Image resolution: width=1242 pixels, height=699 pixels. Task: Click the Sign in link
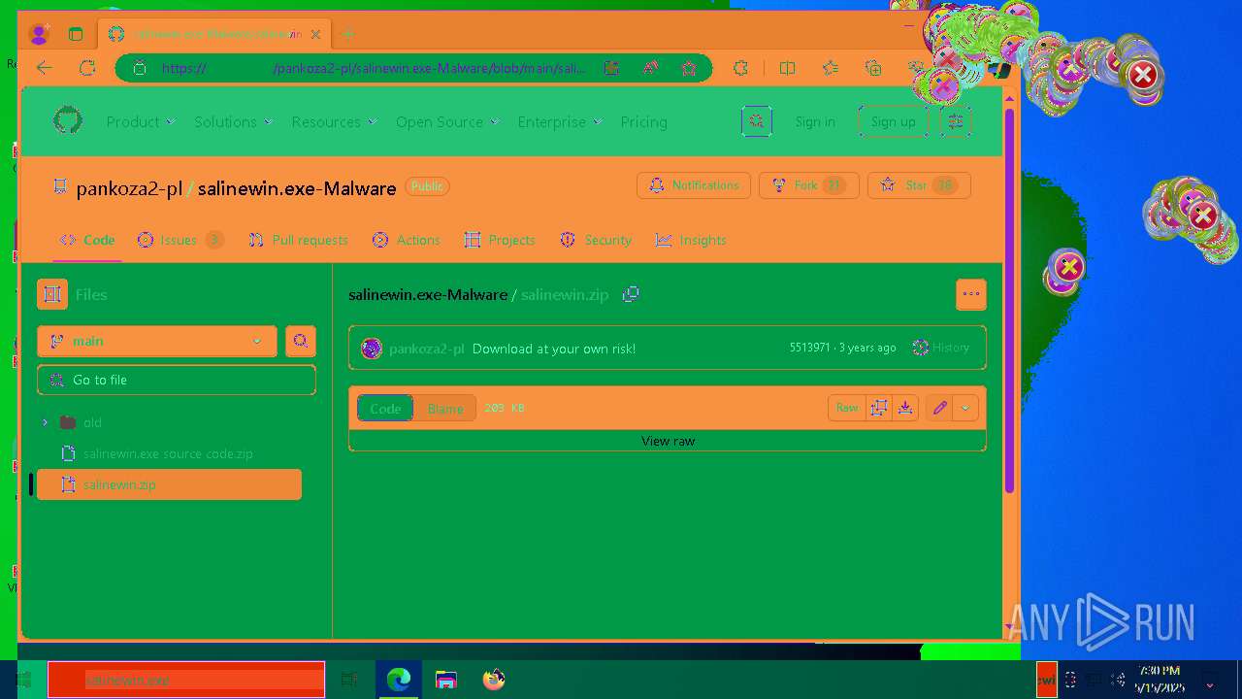point(815,122)
